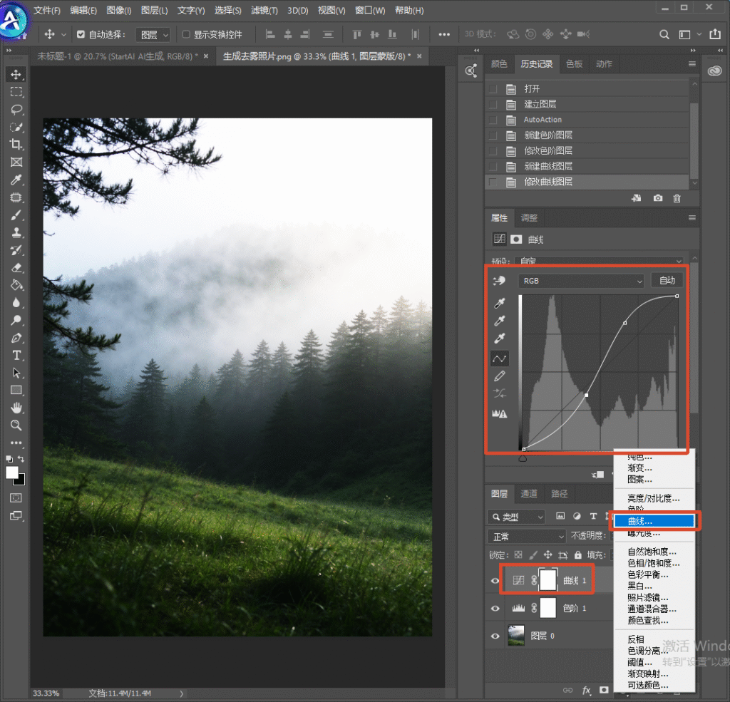Screen dimensions: 730x702
Task: Toggle the Auto-Select checkbox
Action: pyautogui.click(x=81, y=34)
